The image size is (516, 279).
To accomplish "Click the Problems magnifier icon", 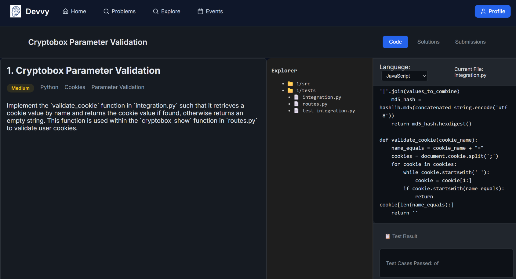I will [x=106, y=11].
